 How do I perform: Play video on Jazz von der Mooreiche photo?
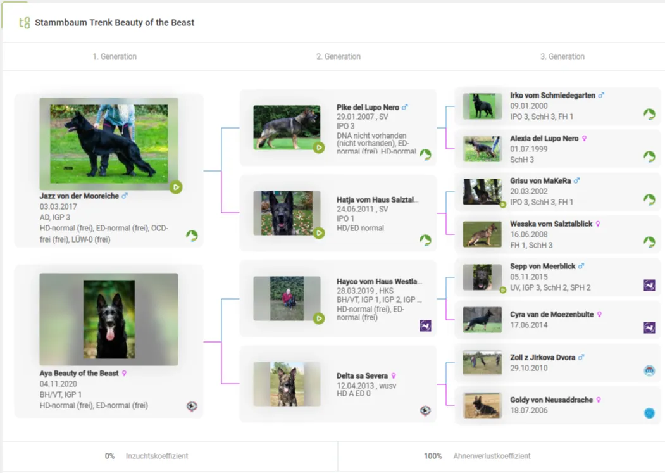click(176, 187)
